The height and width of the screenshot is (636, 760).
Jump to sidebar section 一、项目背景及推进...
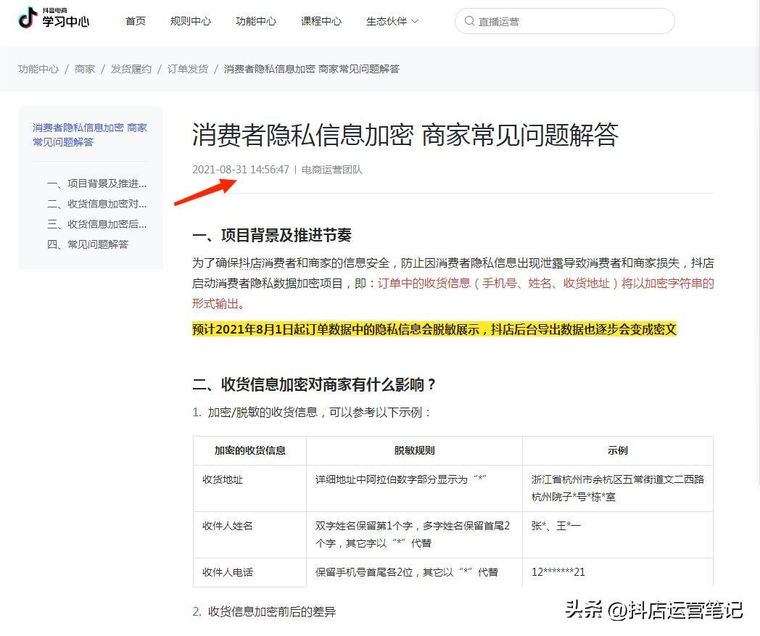tap(96, 183)
